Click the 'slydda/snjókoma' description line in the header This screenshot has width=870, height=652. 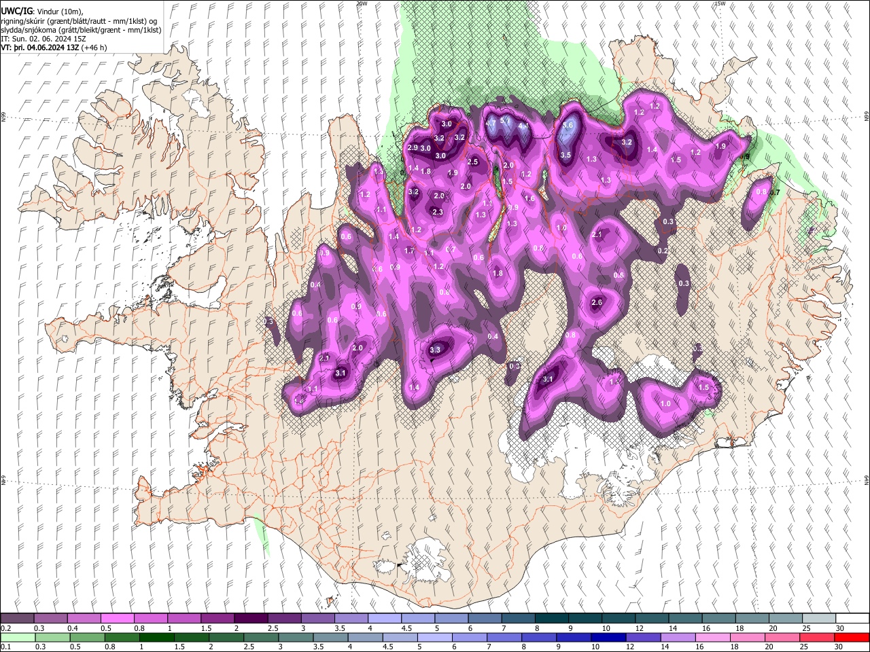pyautogui.click(x=81, y=30)
